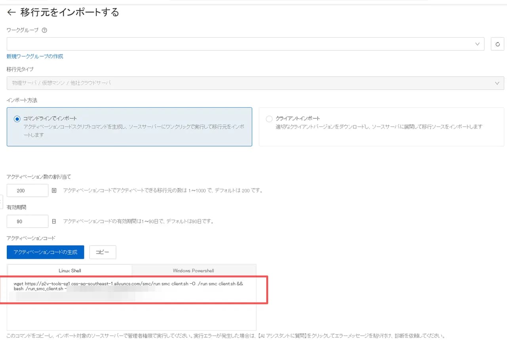This screenshot has height=350, width=507.
Task: Click the page title 移行元をインポートする
Action: click(70, 12)
